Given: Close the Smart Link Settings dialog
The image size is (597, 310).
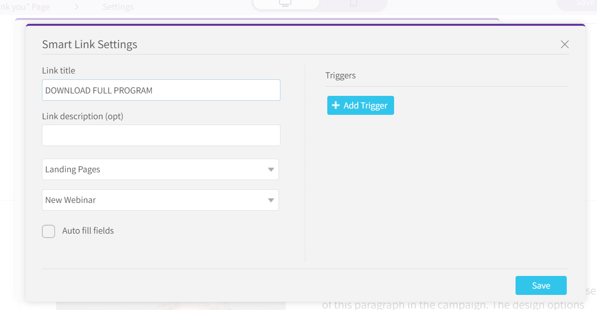Looking at the screenshot, I should pos(564,44).
